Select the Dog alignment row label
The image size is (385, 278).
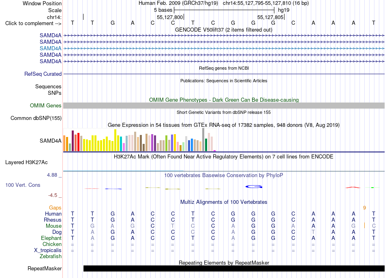pyautogui.click(x=57, y=232)
